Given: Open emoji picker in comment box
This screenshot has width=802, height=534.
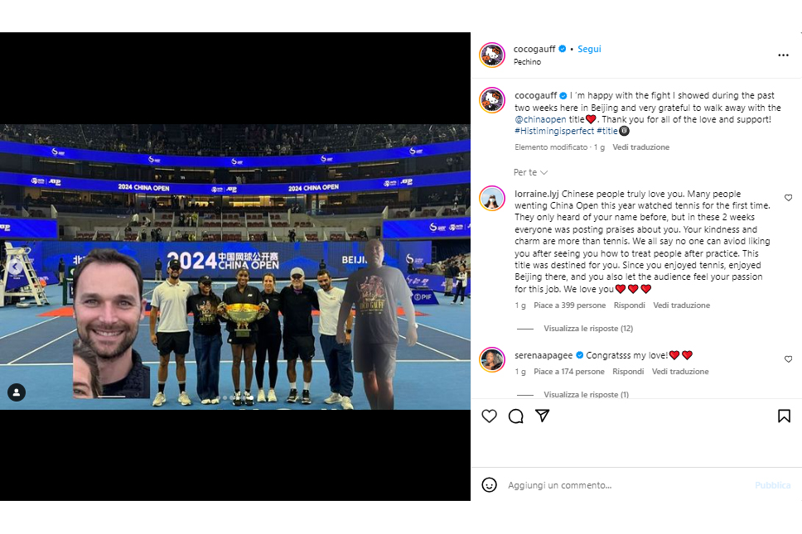Looking at the screenshot, I should 489,485.
